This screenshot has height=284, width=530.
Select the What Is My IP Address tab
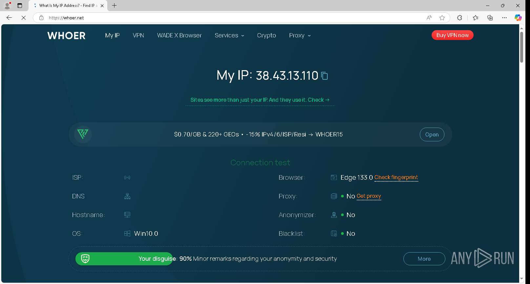click(x=68, y=6)
